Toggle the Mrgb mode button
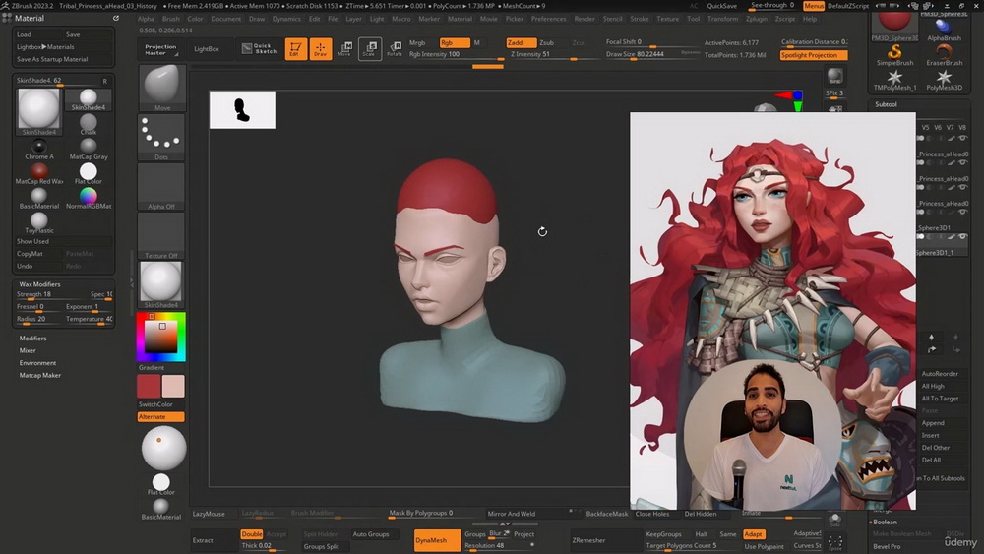 (x=417, y=42)
